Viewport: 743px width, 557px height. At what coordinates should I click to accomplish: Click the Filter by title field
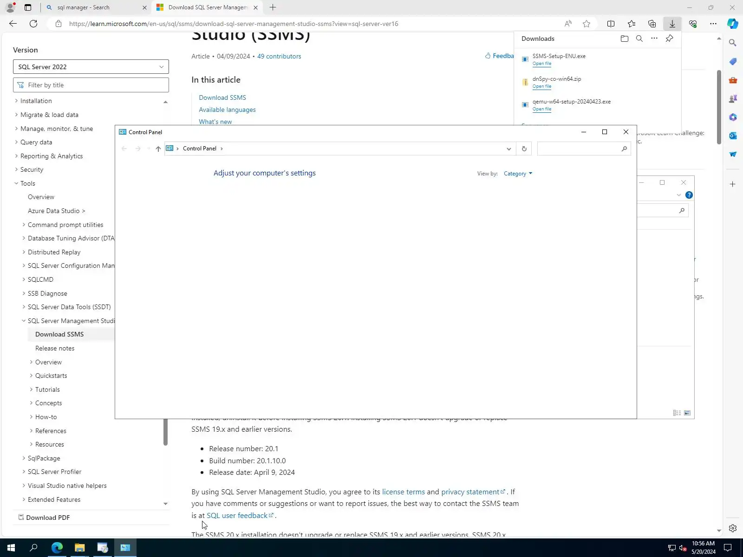pos(91,85)
